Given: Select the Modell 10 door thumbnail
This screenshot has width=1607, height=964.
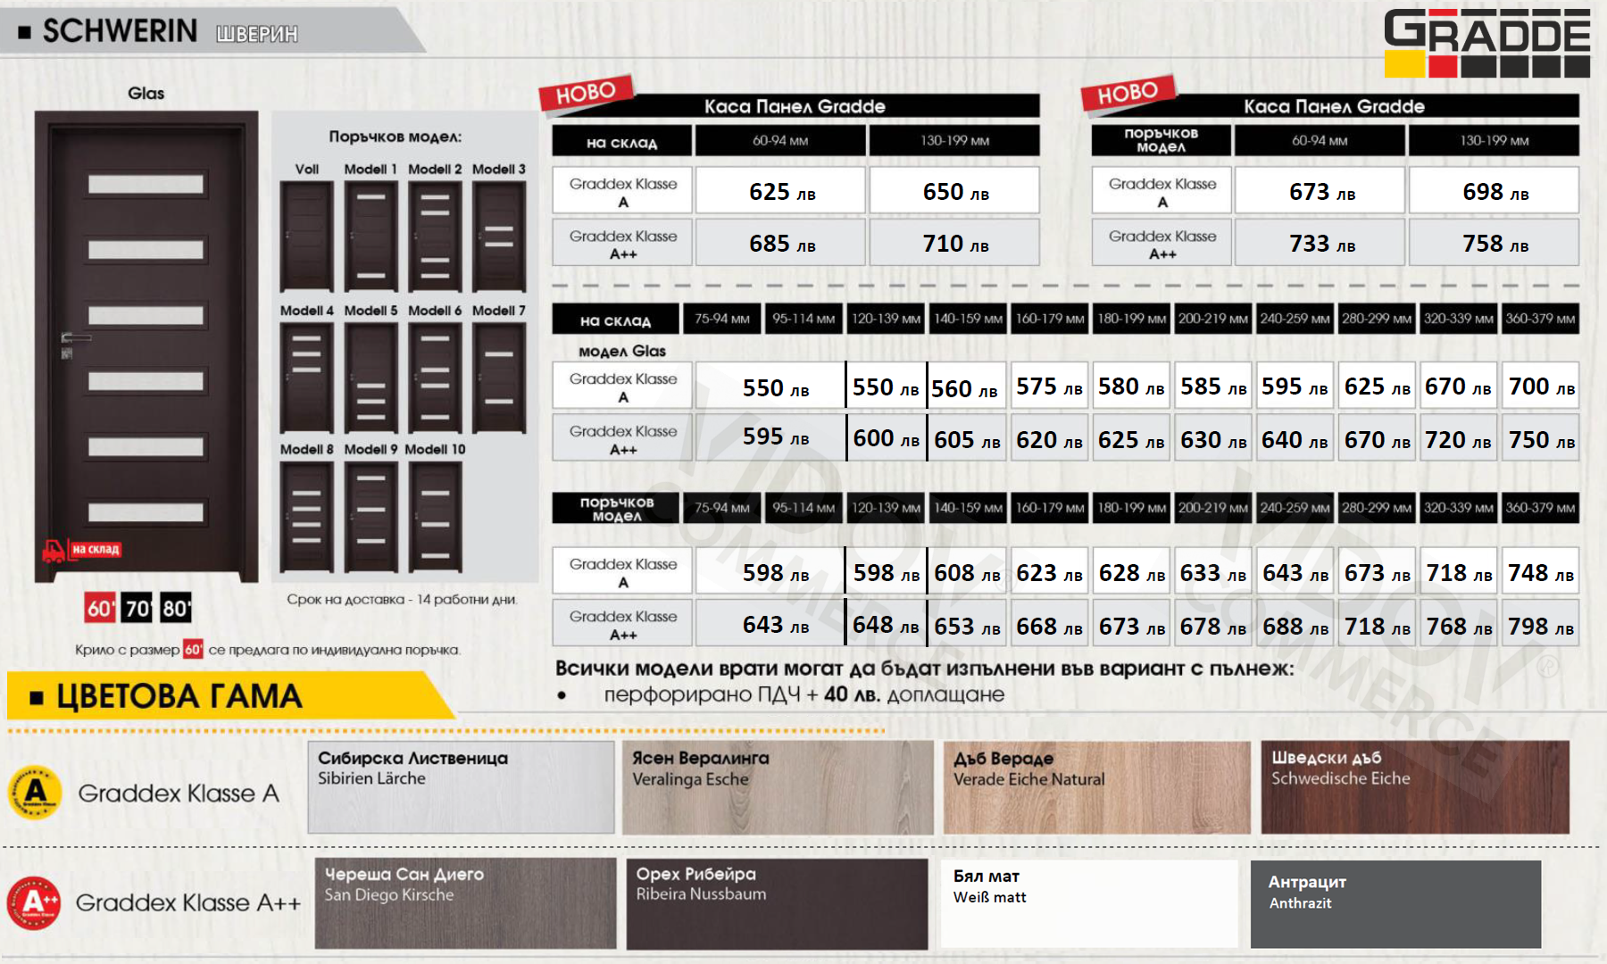Looking at the screenshot, I should click(x=435, y=517).
